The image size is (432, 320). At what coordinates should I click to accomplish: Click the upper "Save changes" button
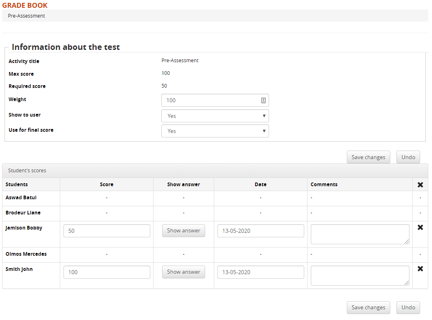point(368,157)
